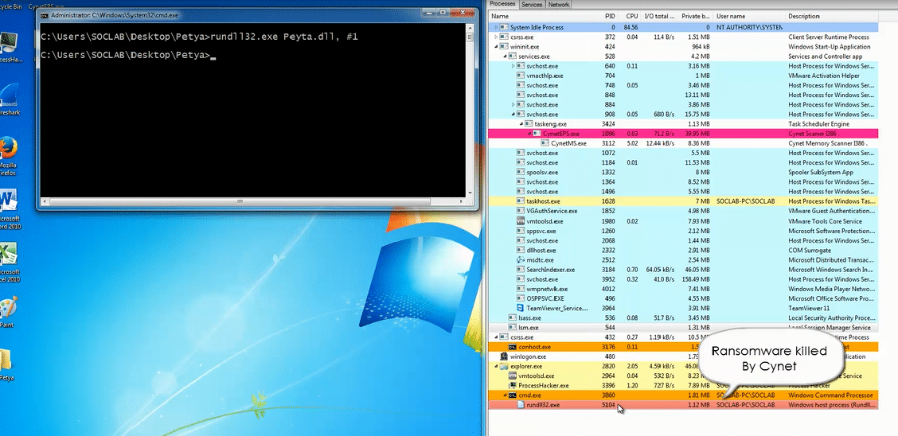Select the CynetEPS.exe process icon
The image size is (898, 436).
click(x=537, y=134)
